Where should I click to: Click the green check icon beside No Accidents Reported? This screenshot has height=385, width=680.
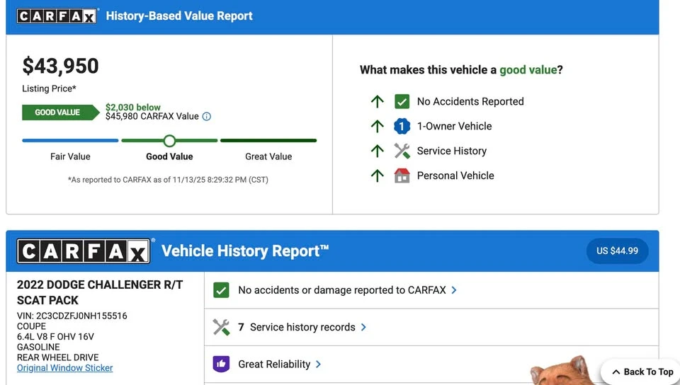(402, 101)
